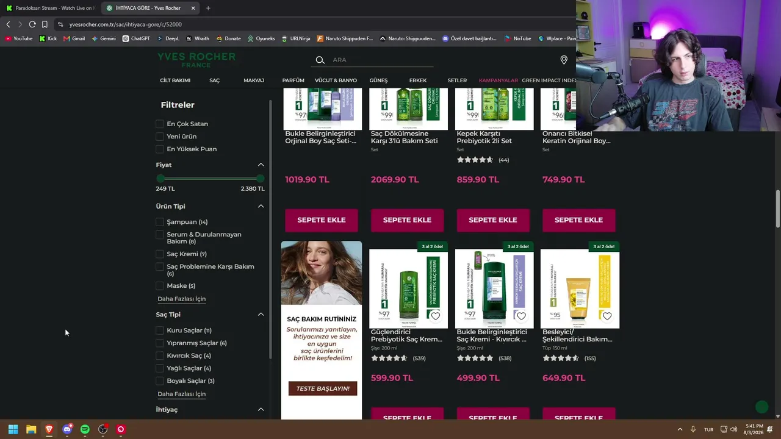
Task: Add Onarıcı Bitkisel Keratin set to cart
Action: coord(578,220)
